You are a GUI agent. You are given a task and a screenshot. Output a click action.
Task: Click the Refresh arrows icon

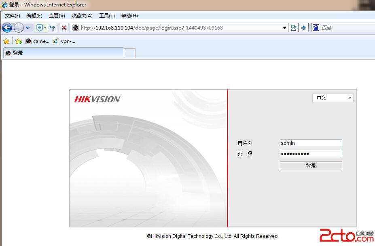pyautogui.click(x=52, y=28)
